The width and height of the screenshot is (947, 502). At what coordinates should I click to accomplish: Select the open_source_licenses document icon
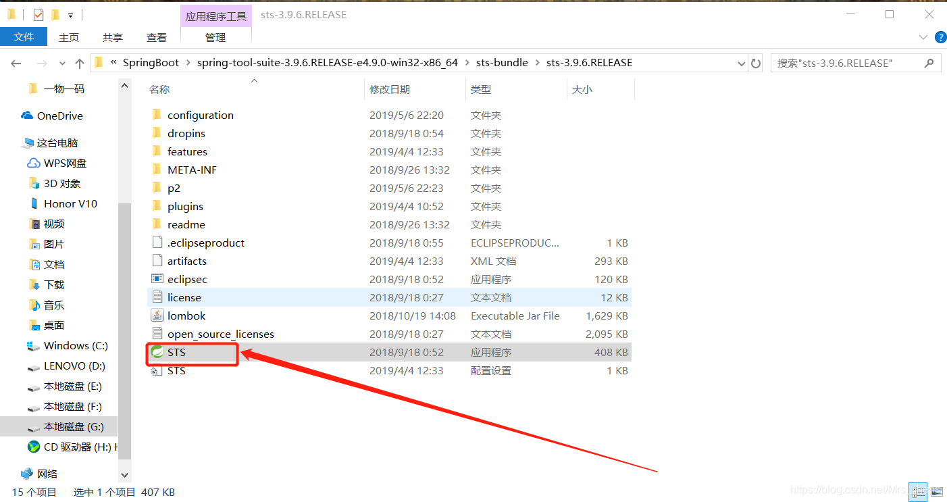157,334
